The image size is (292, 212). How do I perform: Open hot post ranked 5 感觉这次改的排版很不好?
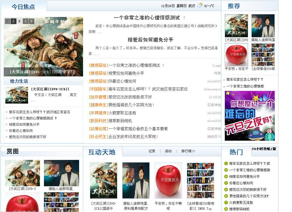pos(248,190)
